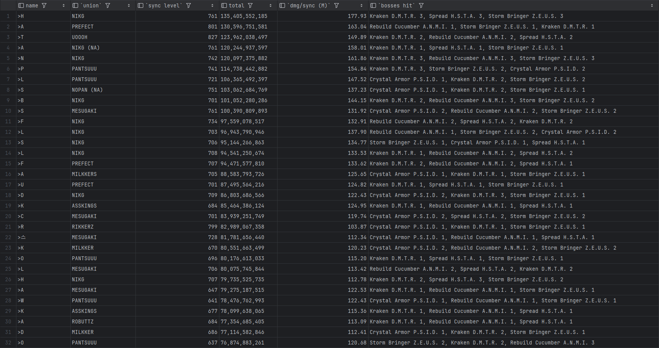Viewport: 659px width, 348px height.
Task: Toggle sort order arrows on the dmg/sync (M) column
Action: [x=362, y=5]
